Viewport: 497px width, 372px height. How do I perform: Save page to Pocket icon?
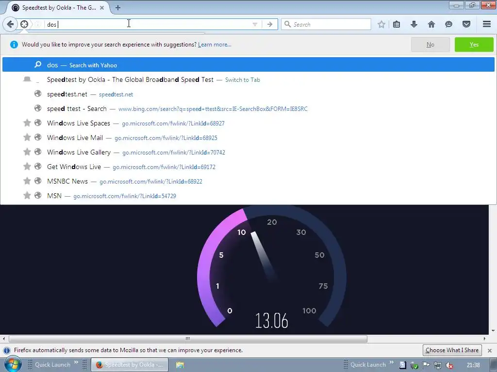coord(466,24)
